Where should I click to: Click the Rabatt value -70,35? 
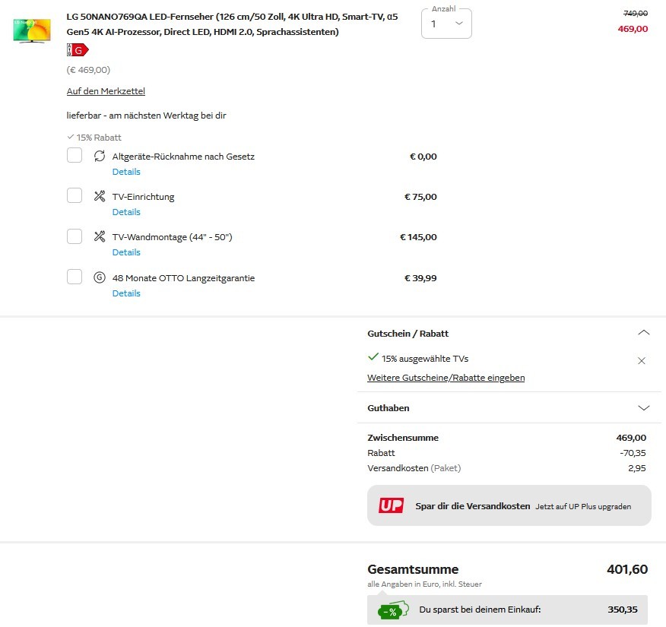point(633,453)
